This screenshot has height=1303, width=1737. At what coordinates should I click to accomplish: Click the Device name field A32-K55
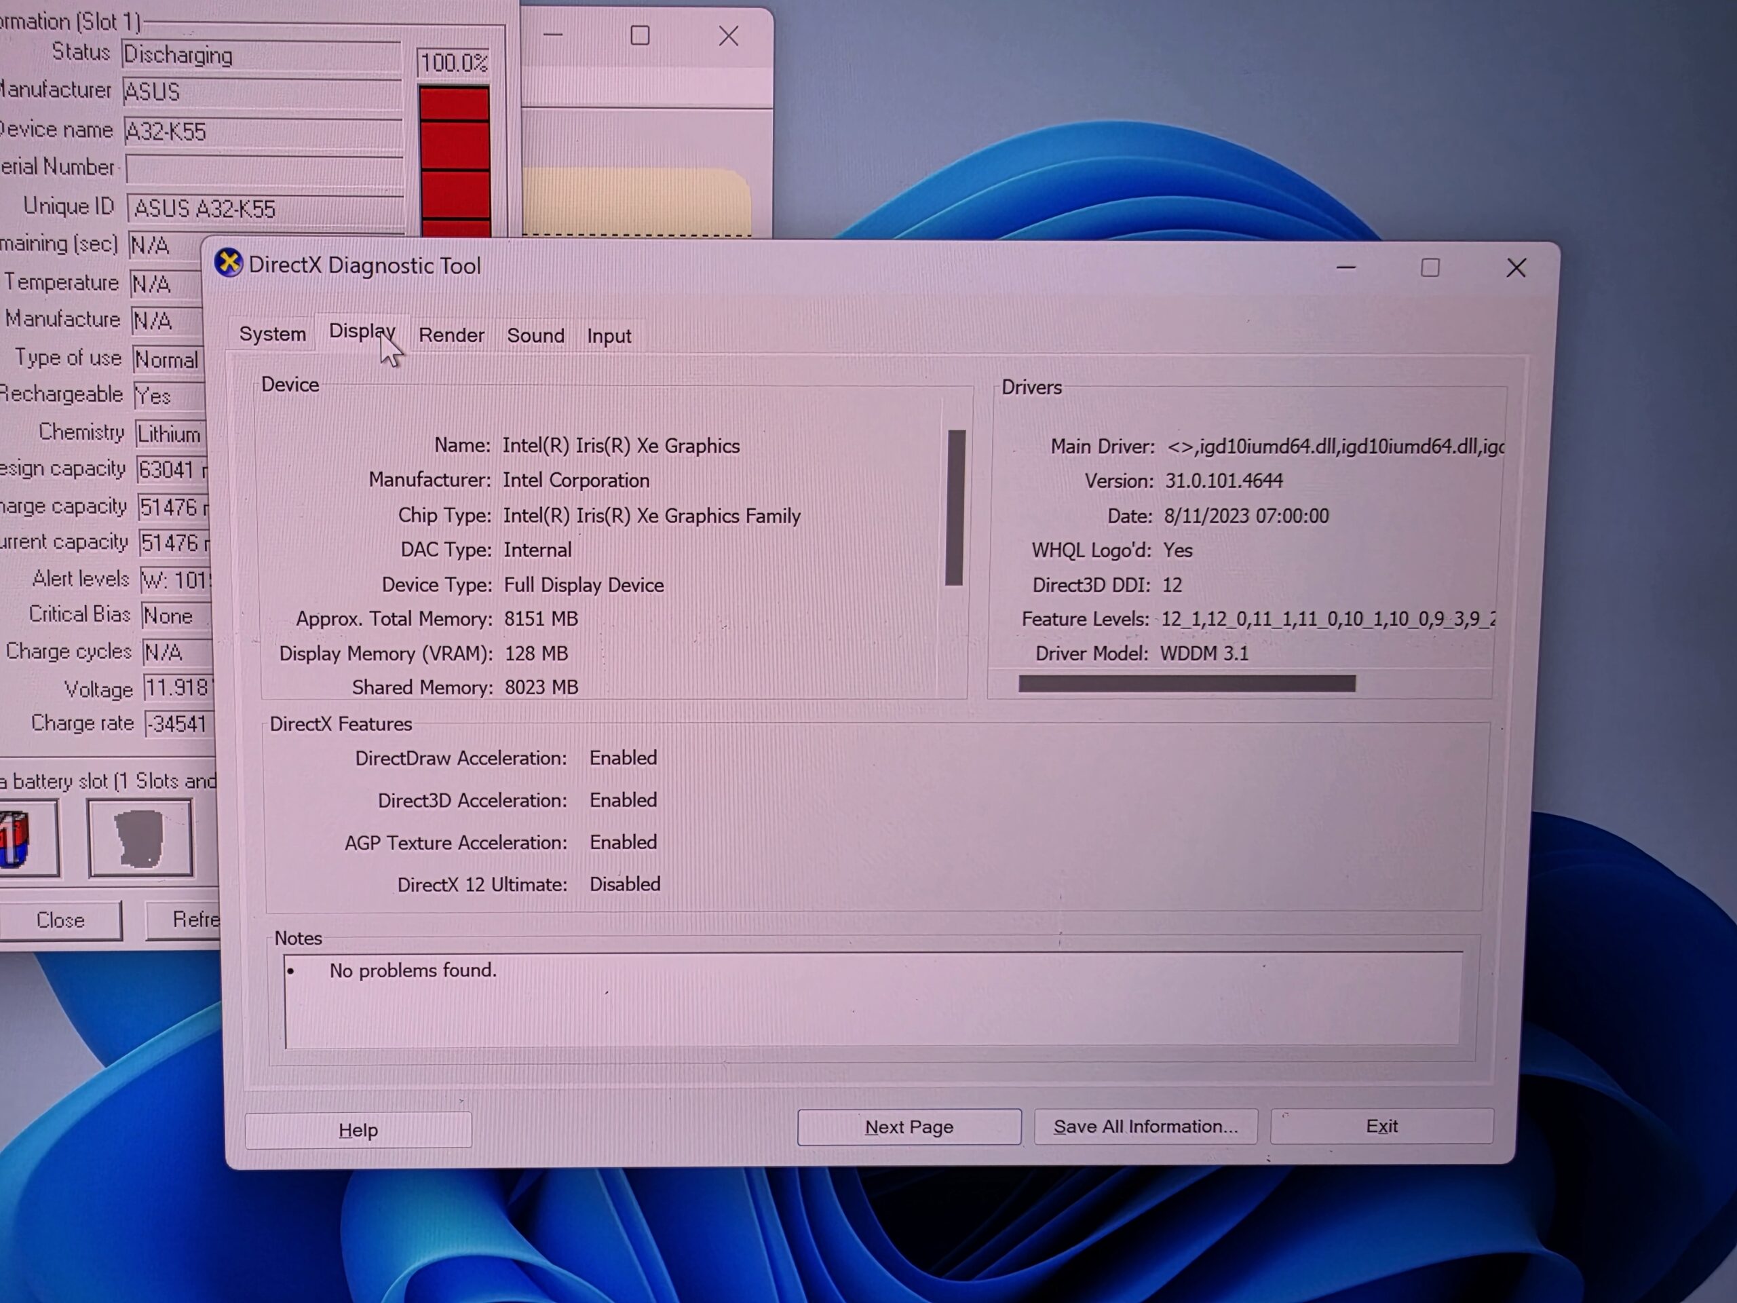click(x=263, y=131)
